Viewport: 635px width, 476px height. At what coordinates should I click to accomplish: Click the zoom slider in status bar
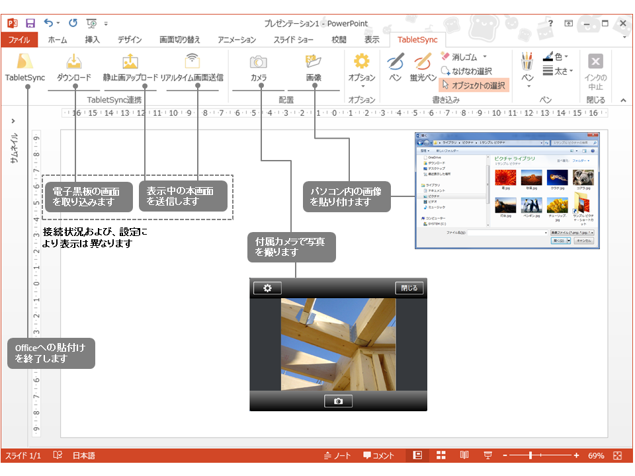(530, 456)
